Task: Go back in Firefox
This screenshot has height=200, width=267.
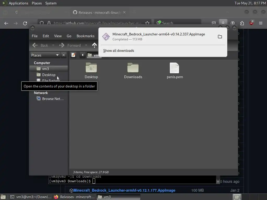Action: click(6, 23)
